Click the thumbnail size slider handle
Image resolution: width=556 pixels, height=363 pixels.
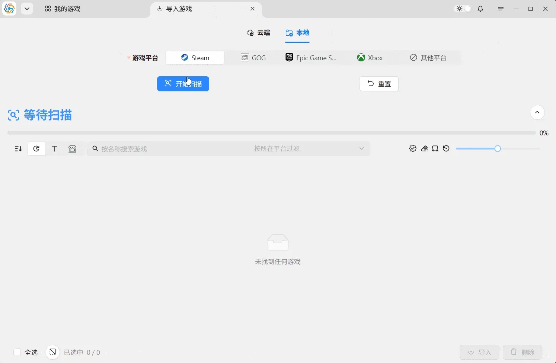pyautogui.click(x=498, y=149)
